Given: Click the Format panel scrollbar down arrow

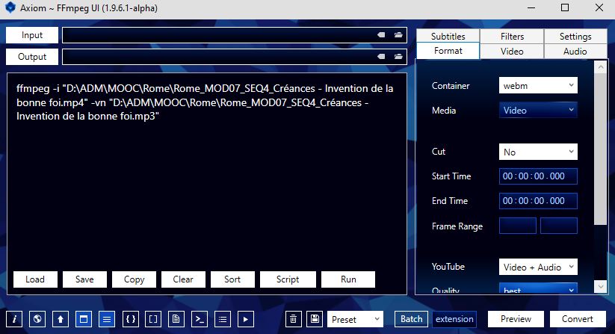Looking at the screenshot, I should coord(601,287).
